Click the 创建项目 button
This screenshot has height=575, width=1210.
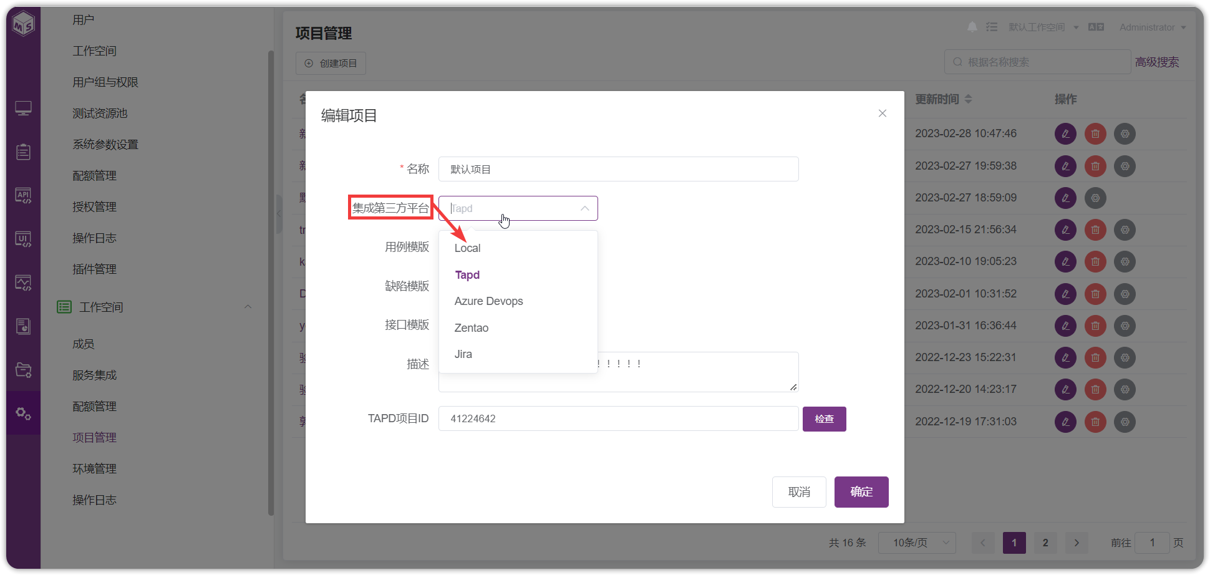click(x=331, y=63)
